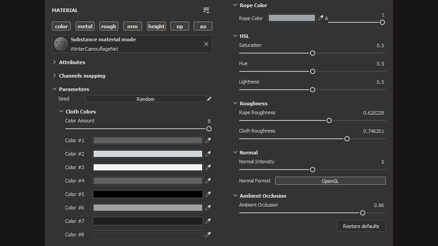438x246 pixels.
Task: Toggle the height channel button
Action: (x=156, y=26)
